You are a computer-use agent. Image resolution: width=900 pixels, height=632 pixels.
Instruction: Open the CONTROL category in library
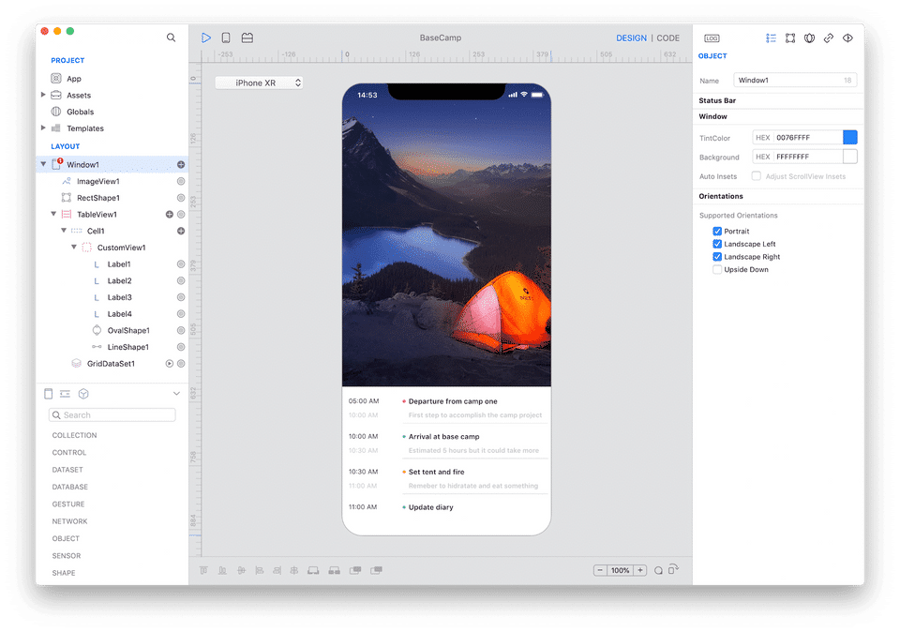[69, 453]
